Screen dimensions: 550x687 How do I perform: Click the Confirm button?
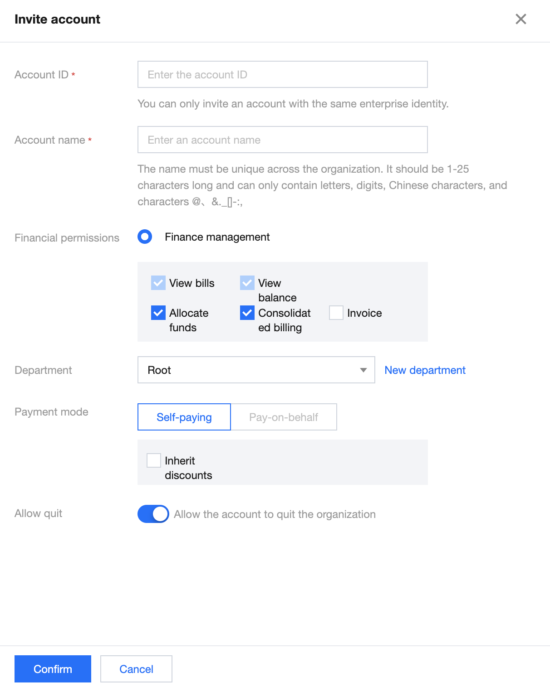tap(53, 669)
